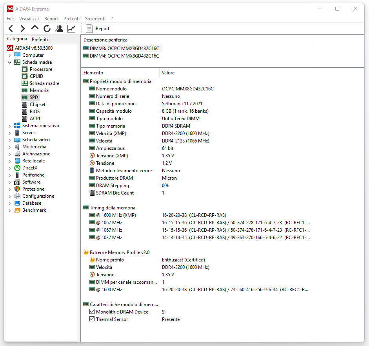Switch to the Categoria sidebar tab

(17, 39)
